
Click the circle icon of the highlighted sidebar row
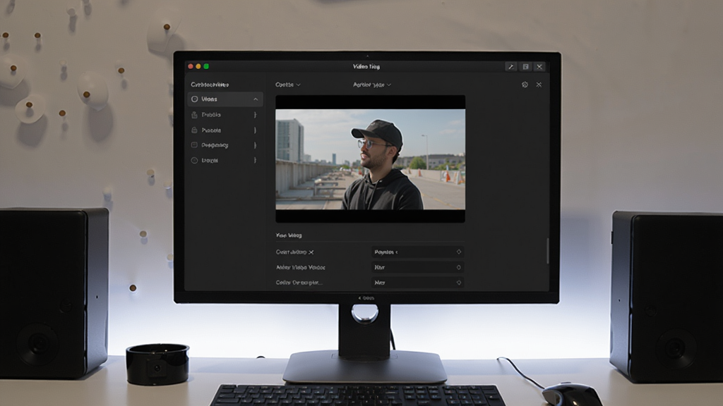pyautogui.click(x=195, y=99)
